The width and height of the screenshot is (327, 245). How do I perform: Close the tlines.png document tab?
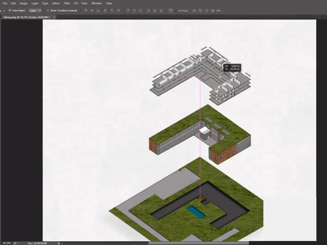tap(54, 17)
